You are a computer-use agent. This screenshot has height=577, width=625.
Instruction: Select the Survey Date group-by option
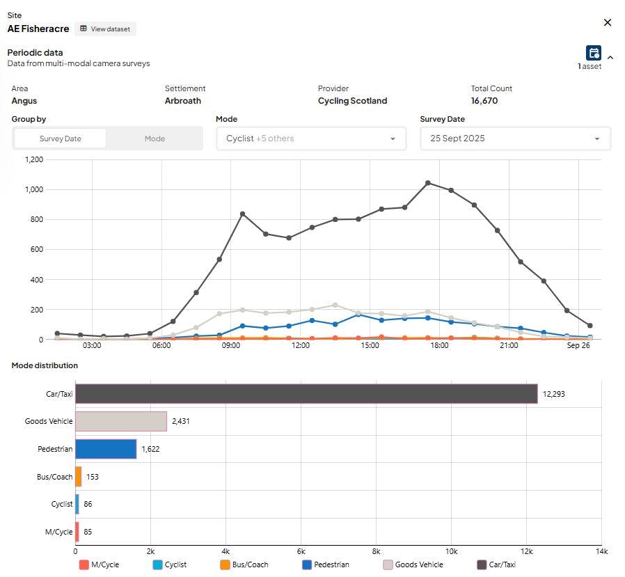[60, 139]
